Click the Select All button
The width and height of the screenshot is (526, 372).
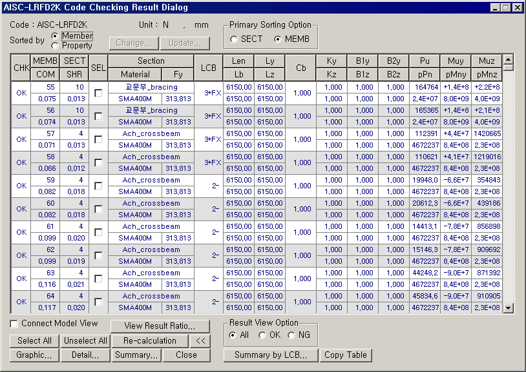34,340
